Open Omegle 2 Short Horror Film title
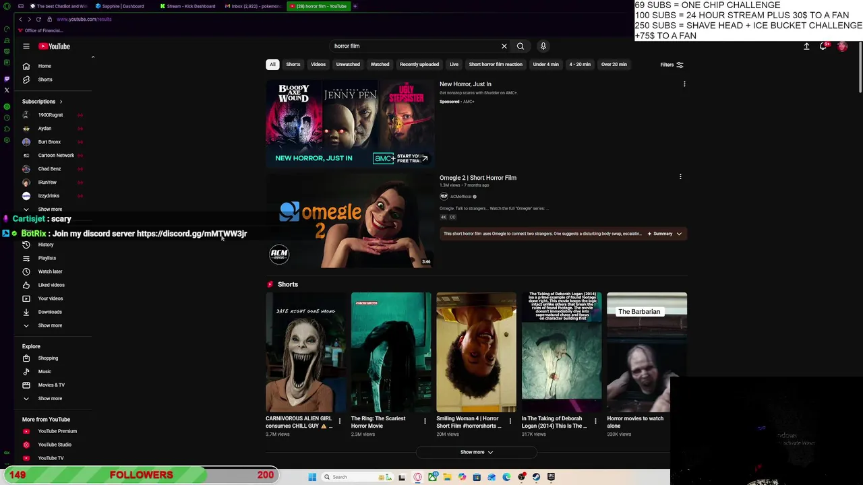This screenshot has height=485, width=863. [478, 178]
